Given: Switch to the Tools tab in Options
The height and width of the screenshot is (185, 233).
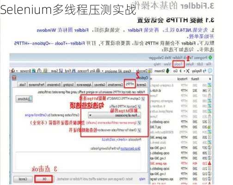Looking at the screenshot, I should tap(23, 85).
